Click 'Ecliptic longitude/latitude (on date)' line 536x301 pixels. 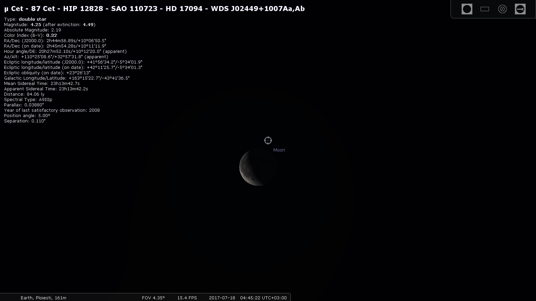click(x=73, y=68)
